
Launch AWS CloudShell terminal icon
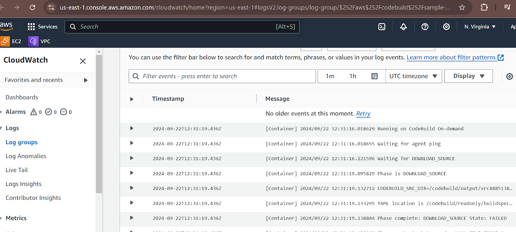[382, 27]
